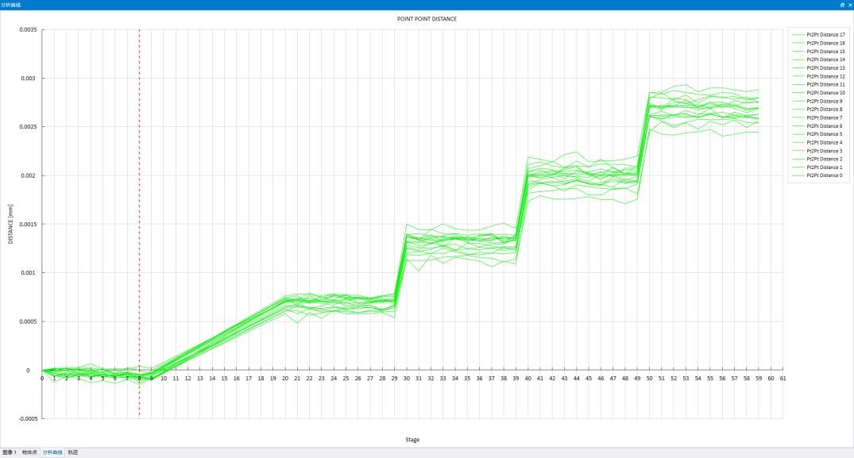Select the 分析曲线 tab

click(52, 452)
